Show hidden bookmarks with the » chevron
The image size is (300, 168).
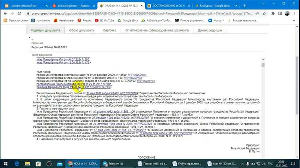(294, 20)
